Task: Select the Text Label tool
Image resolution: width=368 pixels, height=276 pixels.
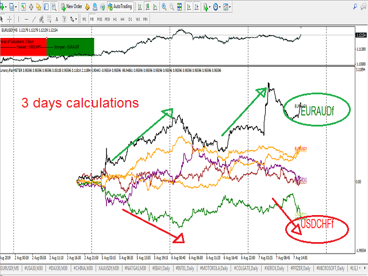Action: point(64,19)
